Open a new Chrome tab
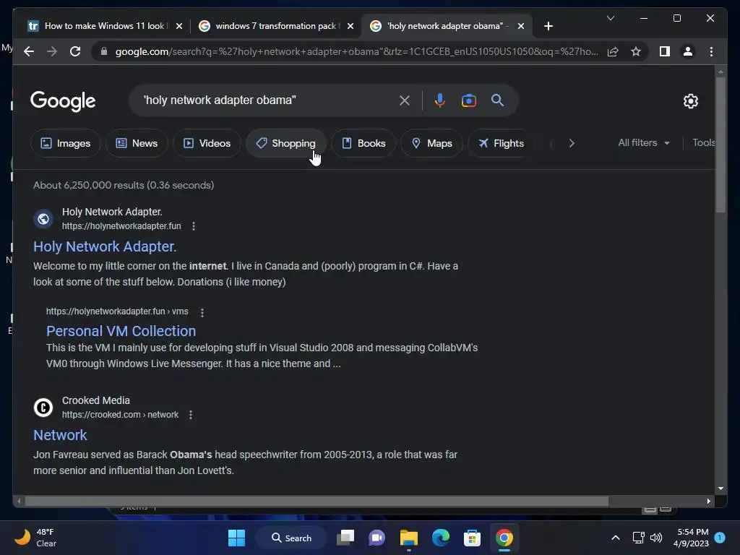The width and height of the screenshot is (740, 555). (x=548, y=26)
